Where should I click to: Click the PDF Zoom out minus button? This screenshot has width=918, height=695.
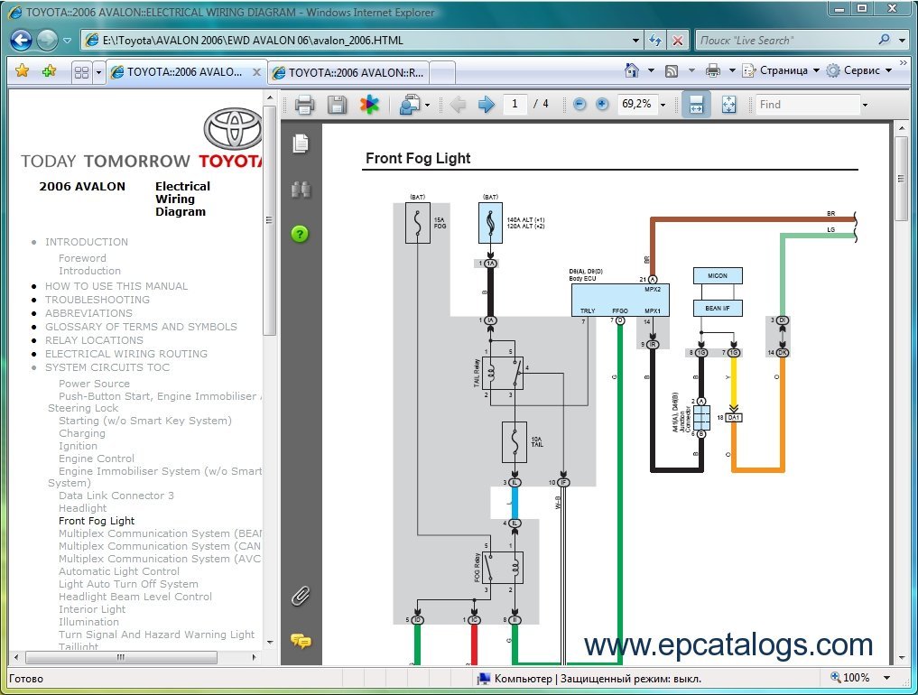tap(580, 104)
